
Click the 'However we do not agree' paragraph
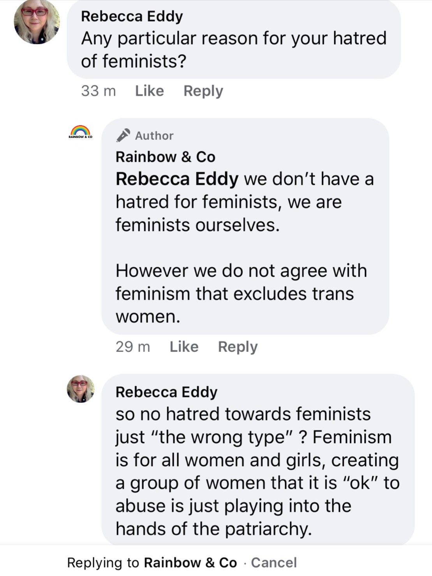click(x=241, y=293)
